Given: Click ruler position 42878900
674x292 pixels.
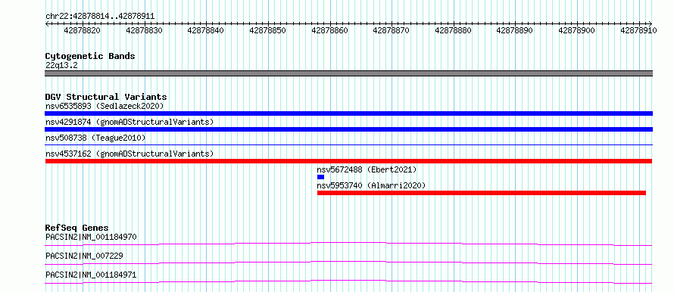Looking at the screenshot, I should click(576, 30).
